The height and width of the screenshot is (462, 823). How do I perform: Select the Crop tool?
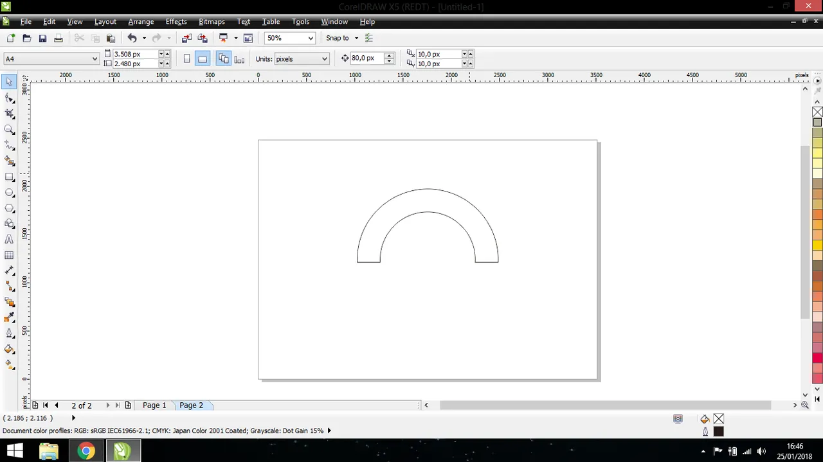pyautogui.click(x=9, y=113)
